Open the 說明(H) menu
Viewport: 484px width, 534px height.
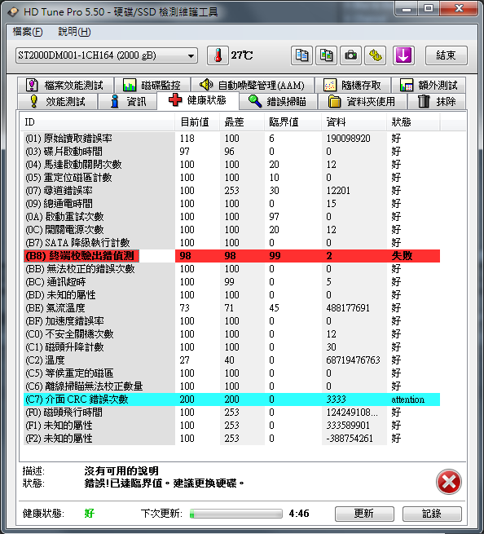(x=74, y=32)
